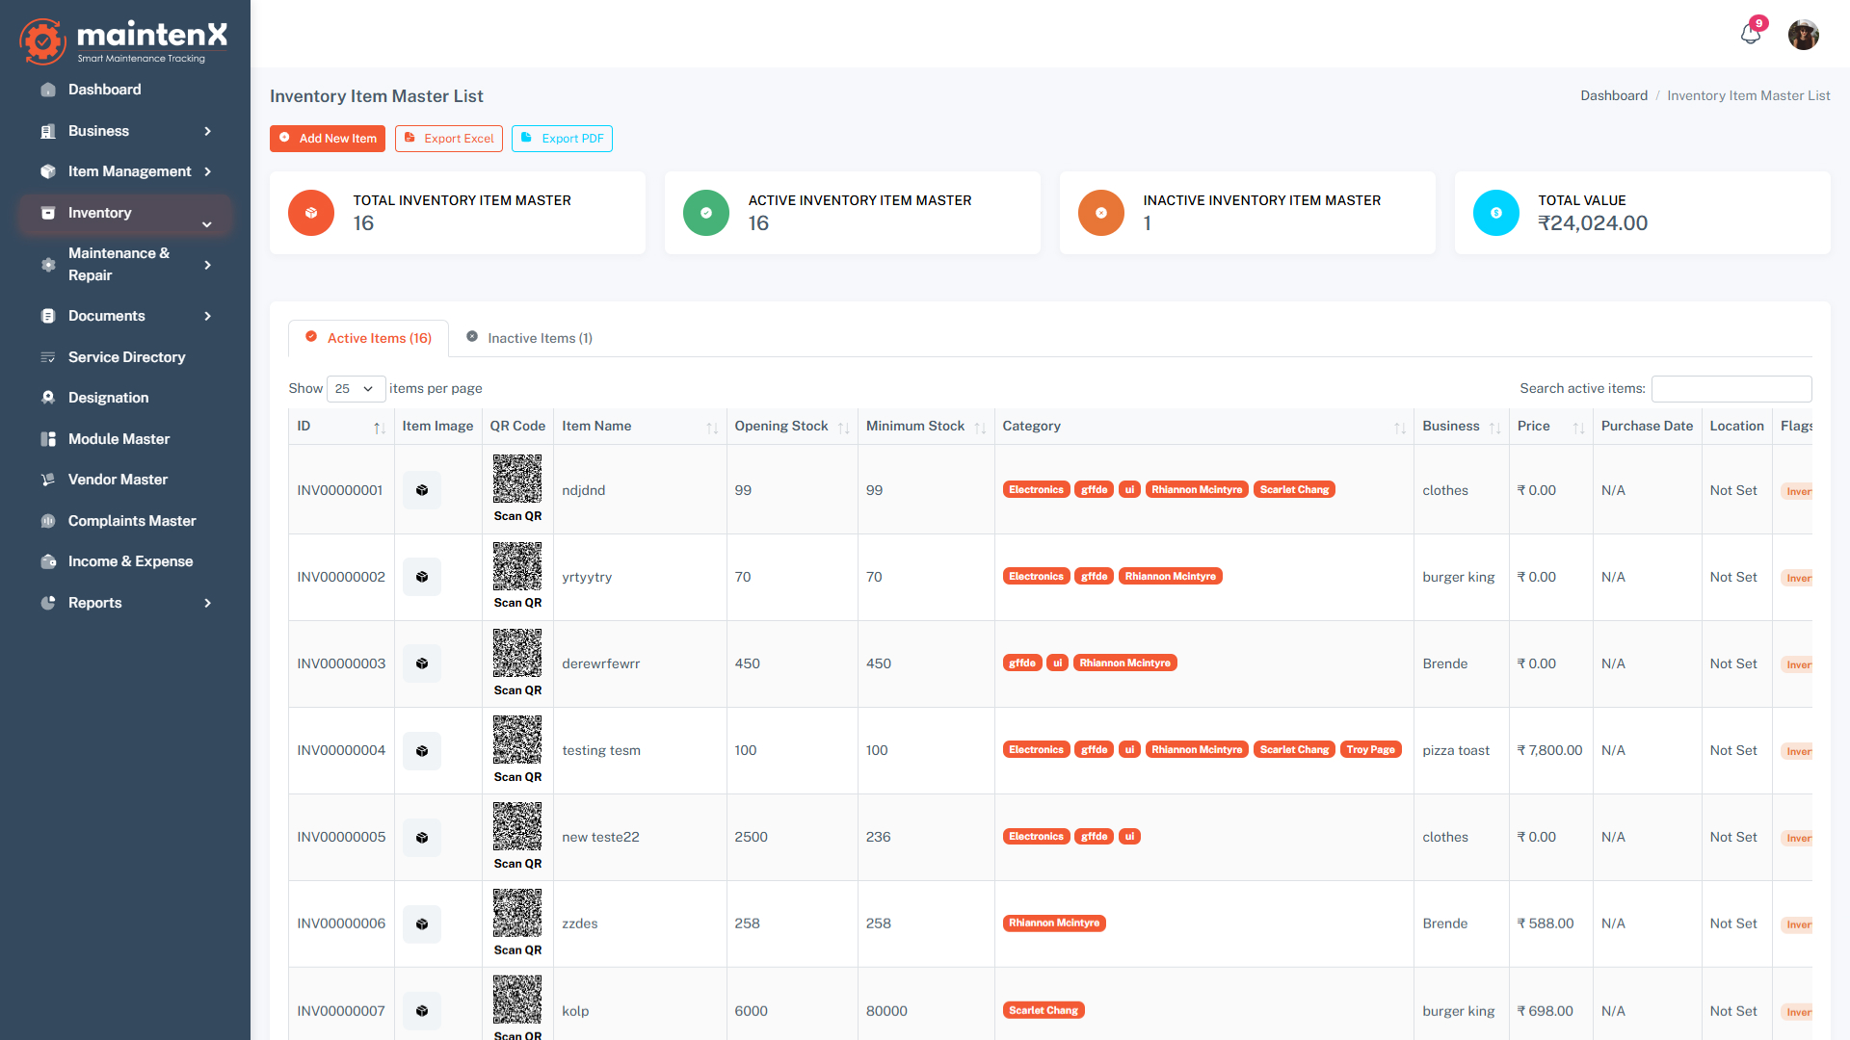Expand the Reports menu in the sidebar

pyautogui.click(x=95, y=603)
